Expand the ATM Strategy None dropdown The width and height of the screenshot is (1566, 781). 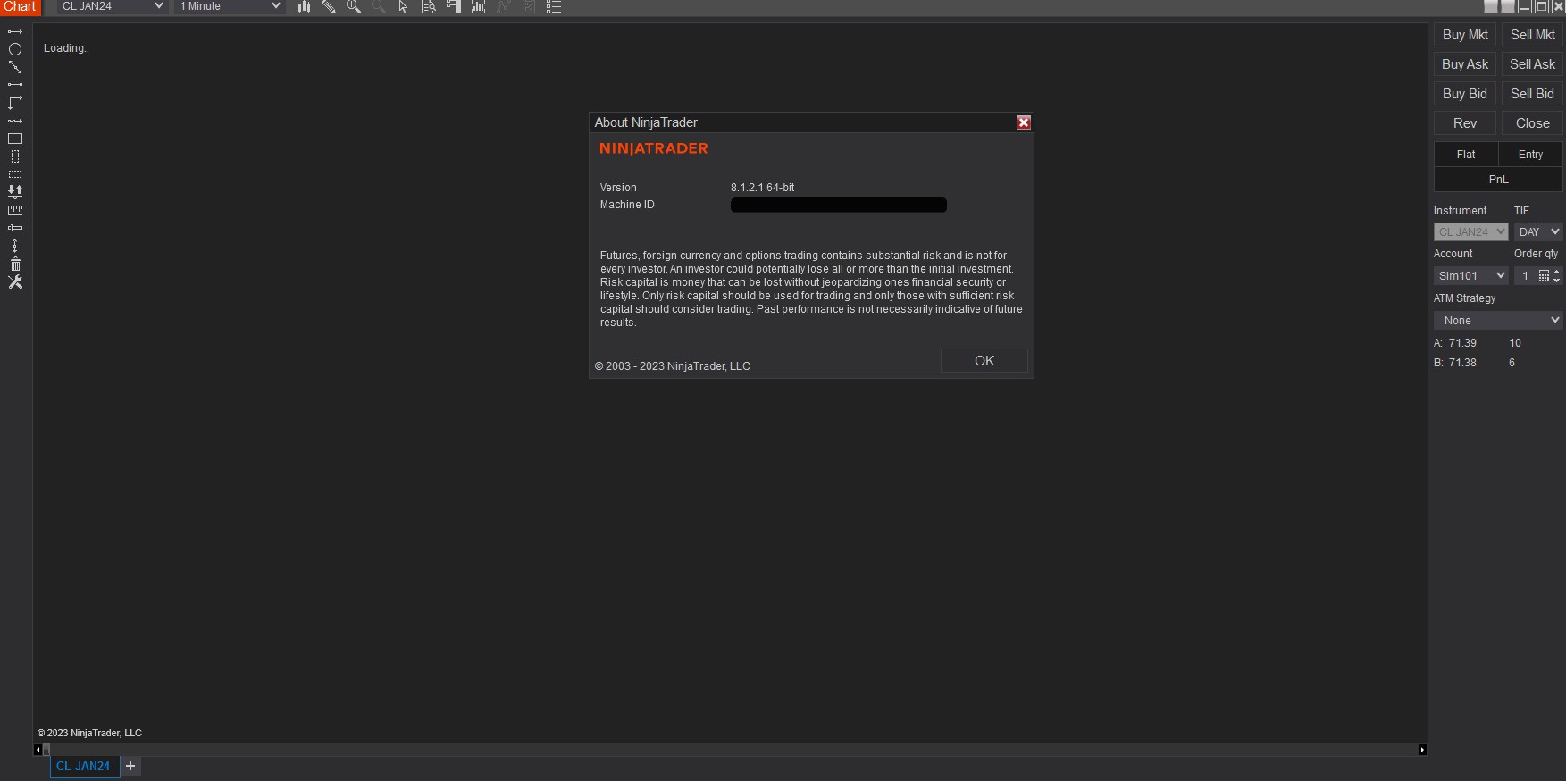click(x=1498, y=321)
